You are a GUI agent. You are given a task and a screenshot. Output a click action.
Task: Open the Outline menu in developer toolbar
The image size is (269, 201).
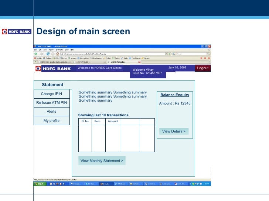tap(107, 58)
